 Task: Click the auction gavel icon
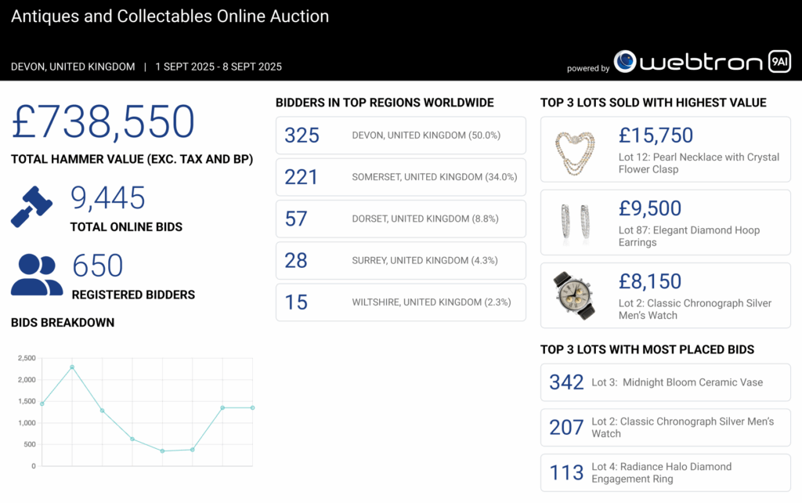32,207
